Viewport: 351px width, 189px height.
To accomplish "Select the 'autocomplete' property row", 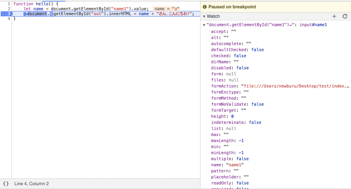I will pyautogui.click(x=231, y=43).
